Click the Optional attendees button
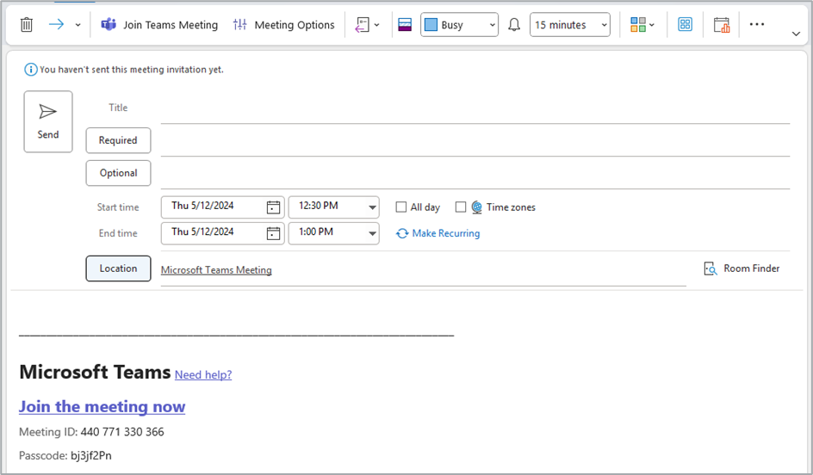 coord(118,173)
